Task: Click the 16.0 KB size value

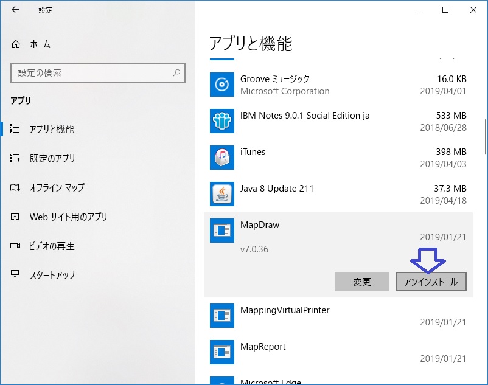Action: point(452,79)
